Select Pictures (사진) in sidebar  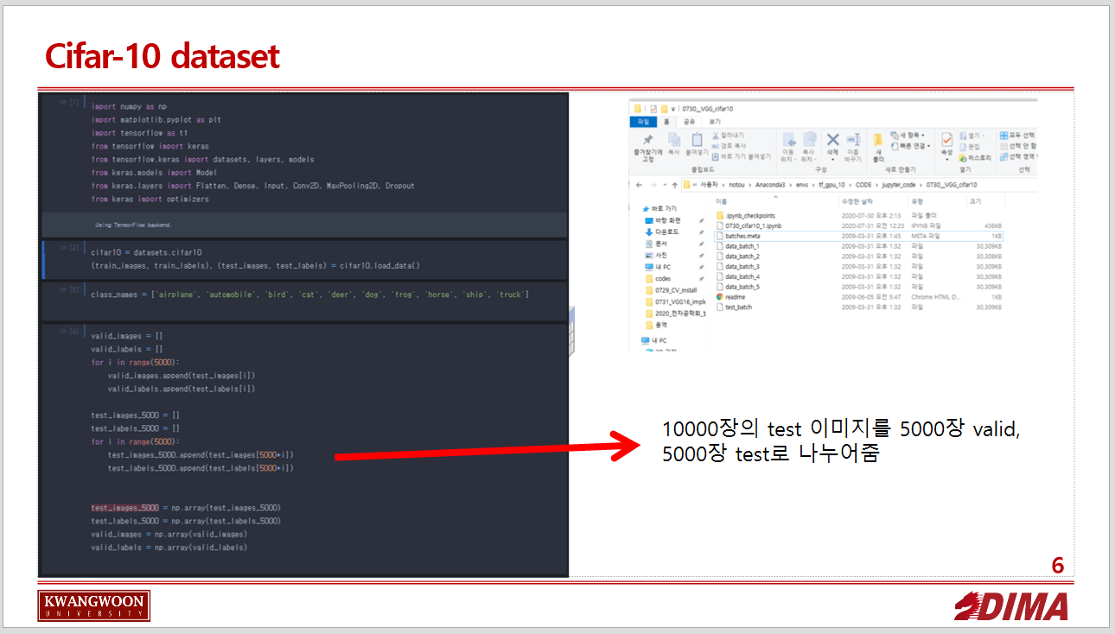(655, 256)
